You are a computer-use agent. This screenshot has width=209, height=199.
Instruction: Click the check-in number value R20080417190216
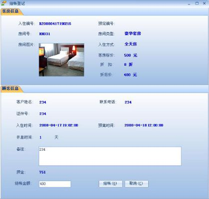point(55,24)
